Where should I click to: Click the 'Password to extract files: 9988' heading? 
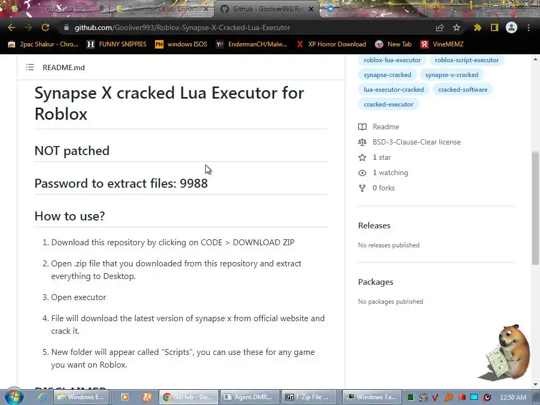point(121,183)
